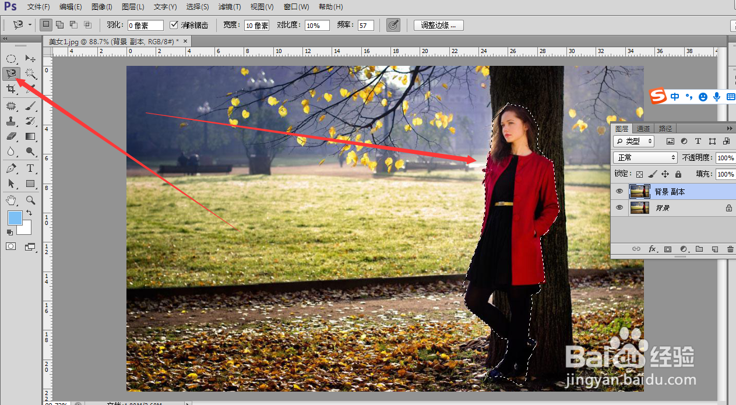Select the Zoom tool

point(30,200)
